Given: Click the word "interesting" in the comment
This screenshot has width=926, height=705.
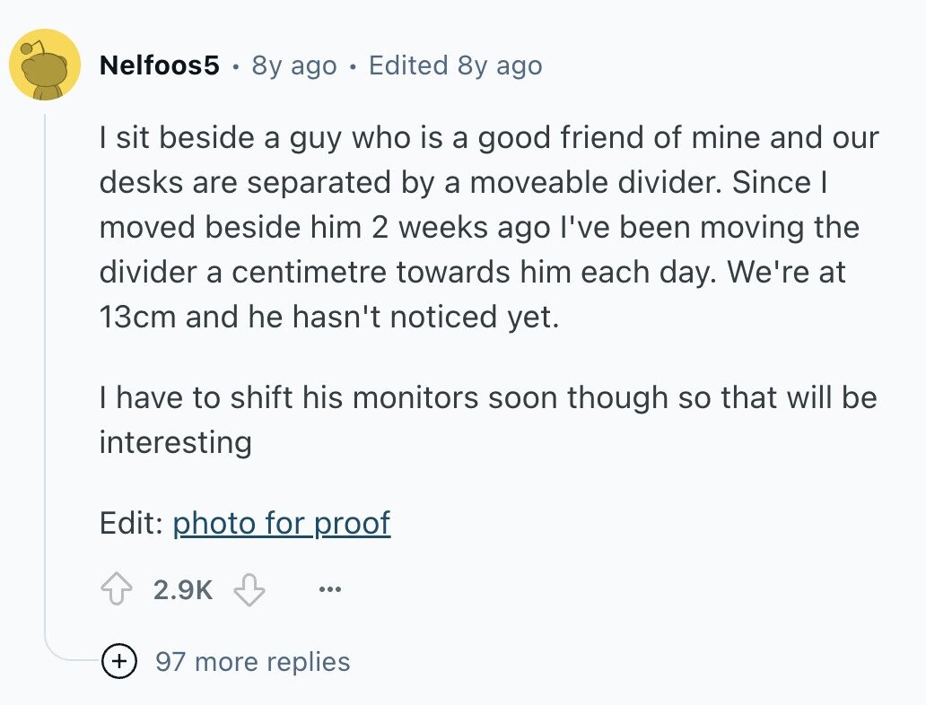Looking at the screenshot, I should coord(175,441).
